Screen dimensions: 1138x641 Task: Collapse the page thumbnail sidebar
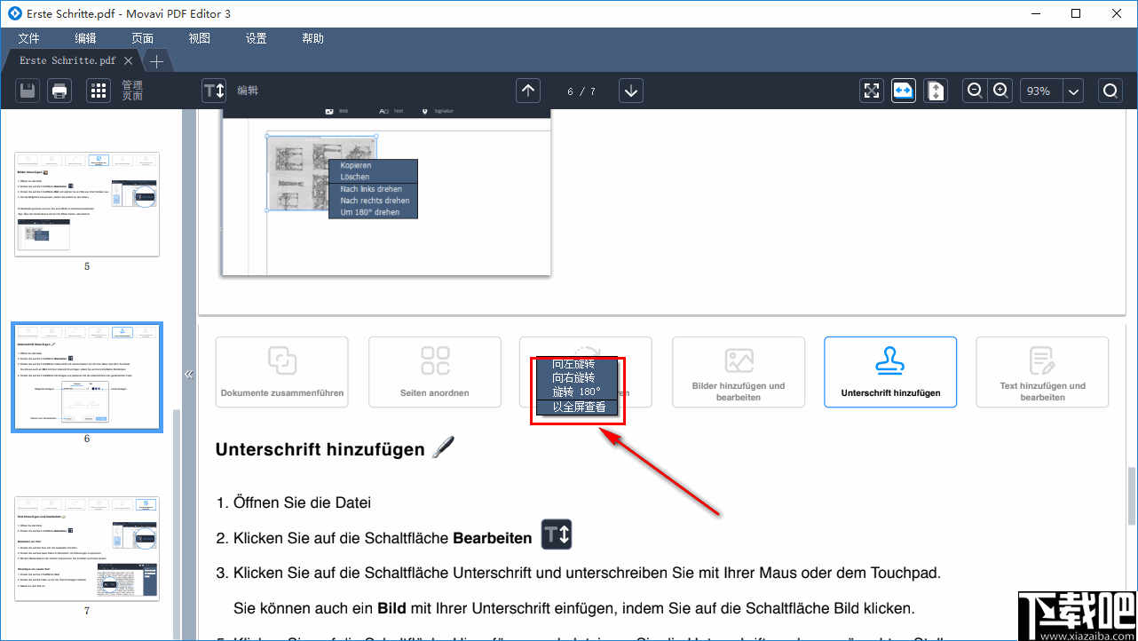pos(189,374)
